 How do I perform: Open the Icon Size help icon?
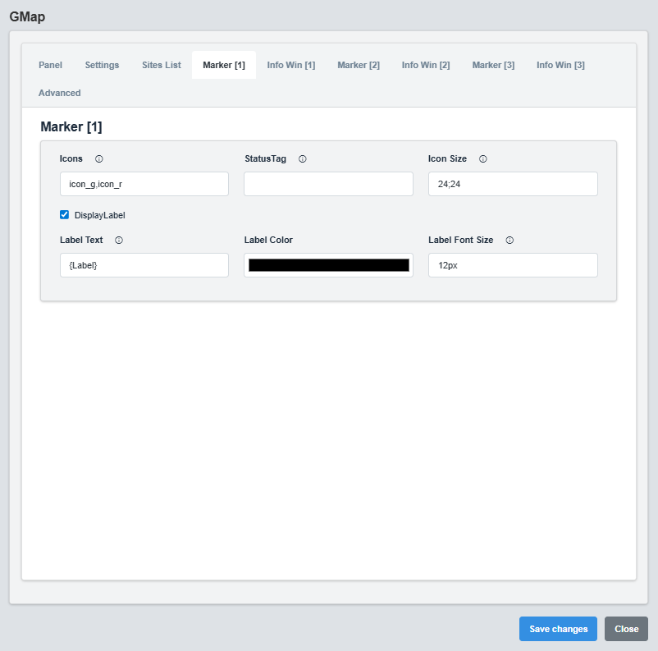(482, 158)
